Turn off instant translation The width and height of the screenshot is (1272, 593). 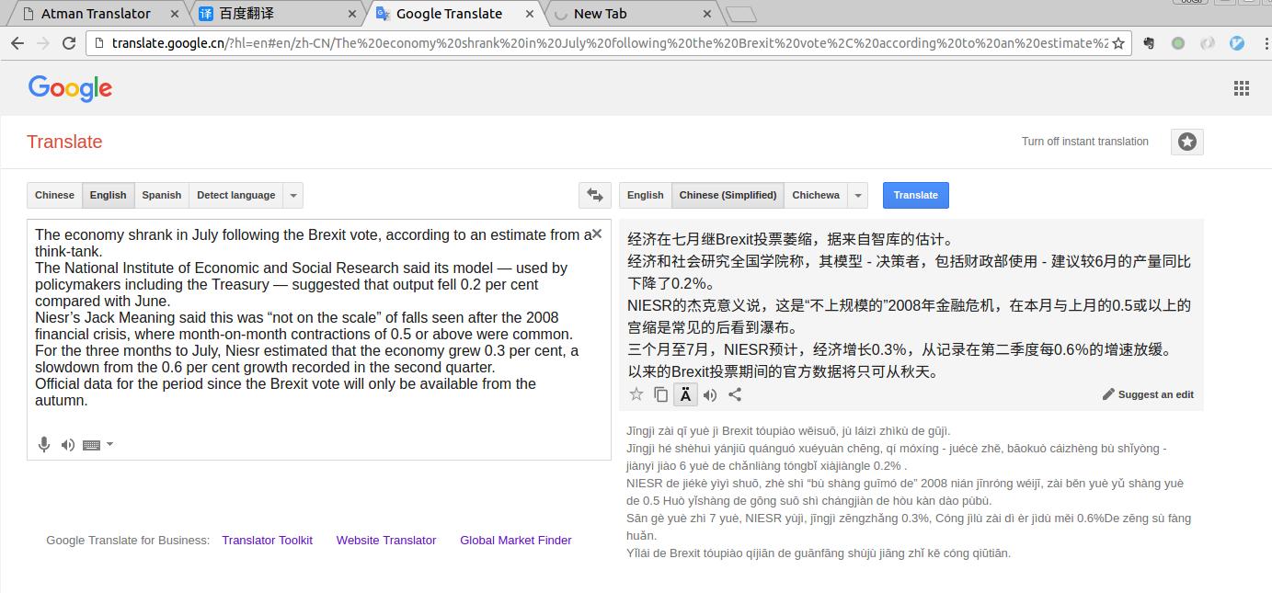pyautogui.click(x=1085, y=142)
